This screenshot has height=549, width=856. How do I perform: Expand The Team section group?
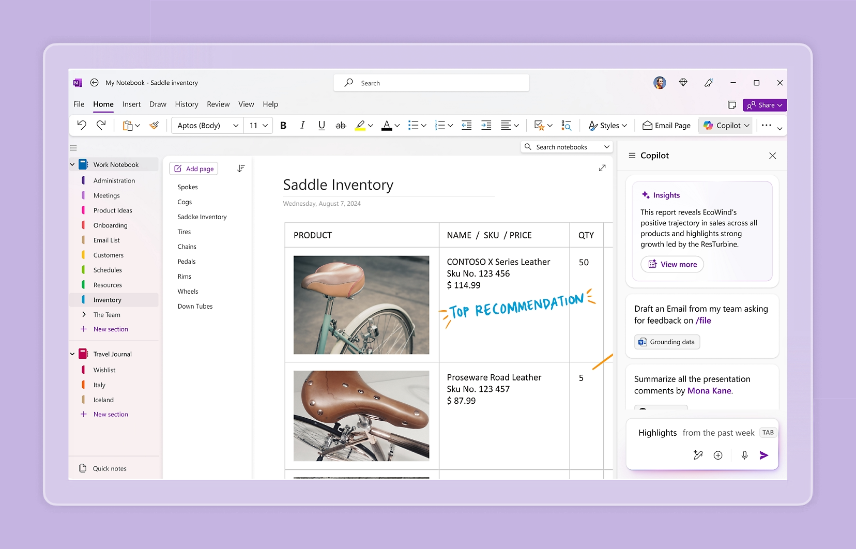84,314
